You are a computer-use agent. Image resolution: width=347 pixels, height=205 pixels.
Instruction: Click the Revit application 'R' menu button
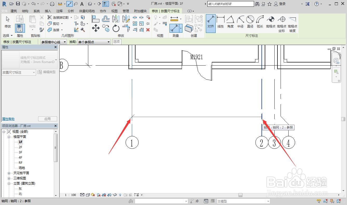(x=4, y=4)
